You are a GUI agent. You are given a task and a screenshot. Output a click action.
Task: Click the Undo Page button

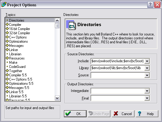pyautogui.click(x=99, y=114)
